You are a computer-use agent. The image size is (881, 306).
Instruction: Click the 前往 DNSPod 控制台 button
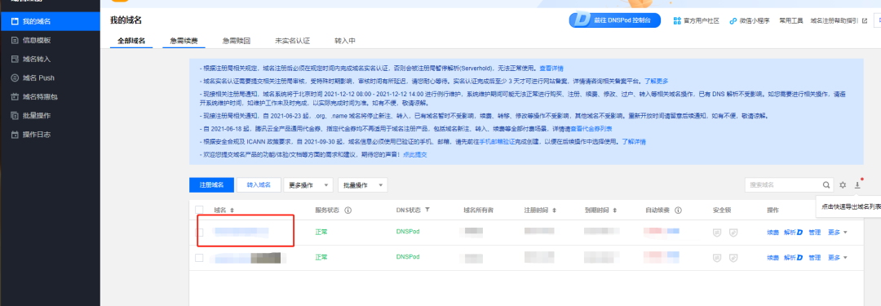[x=615, y=20]
